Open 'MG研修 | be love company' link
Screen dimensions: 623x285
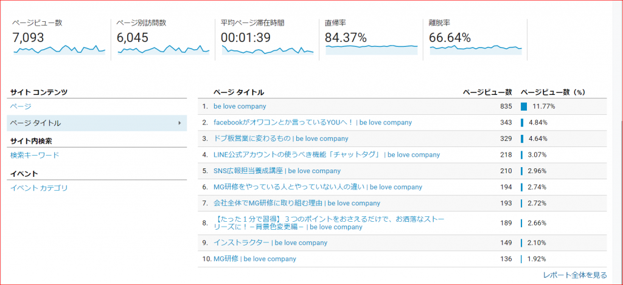(255, 259)
